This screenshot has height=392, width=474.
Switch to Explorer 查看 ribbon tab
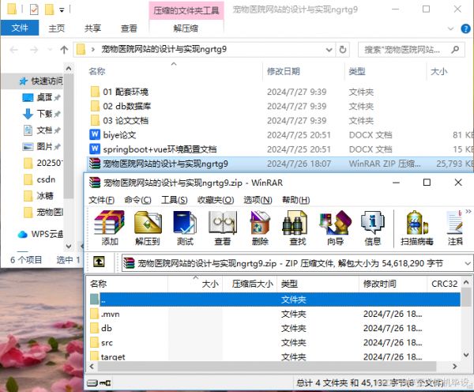pyautogui.click(x=129, y=28)
